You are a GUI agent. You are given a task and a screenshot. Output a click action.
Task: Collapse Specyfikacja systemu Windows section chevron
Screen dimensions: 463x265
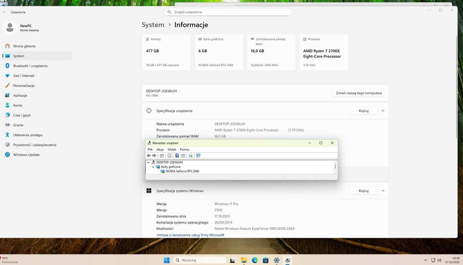coord(383,191)
